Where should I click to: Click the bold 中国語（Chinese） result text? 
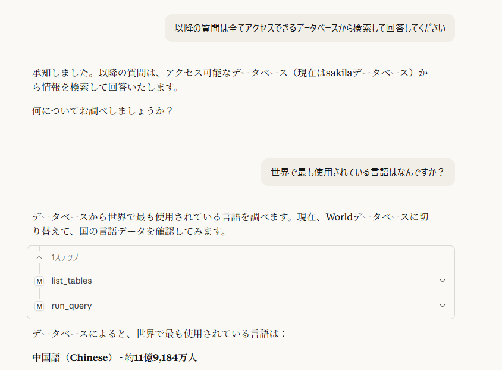(73, 358)
